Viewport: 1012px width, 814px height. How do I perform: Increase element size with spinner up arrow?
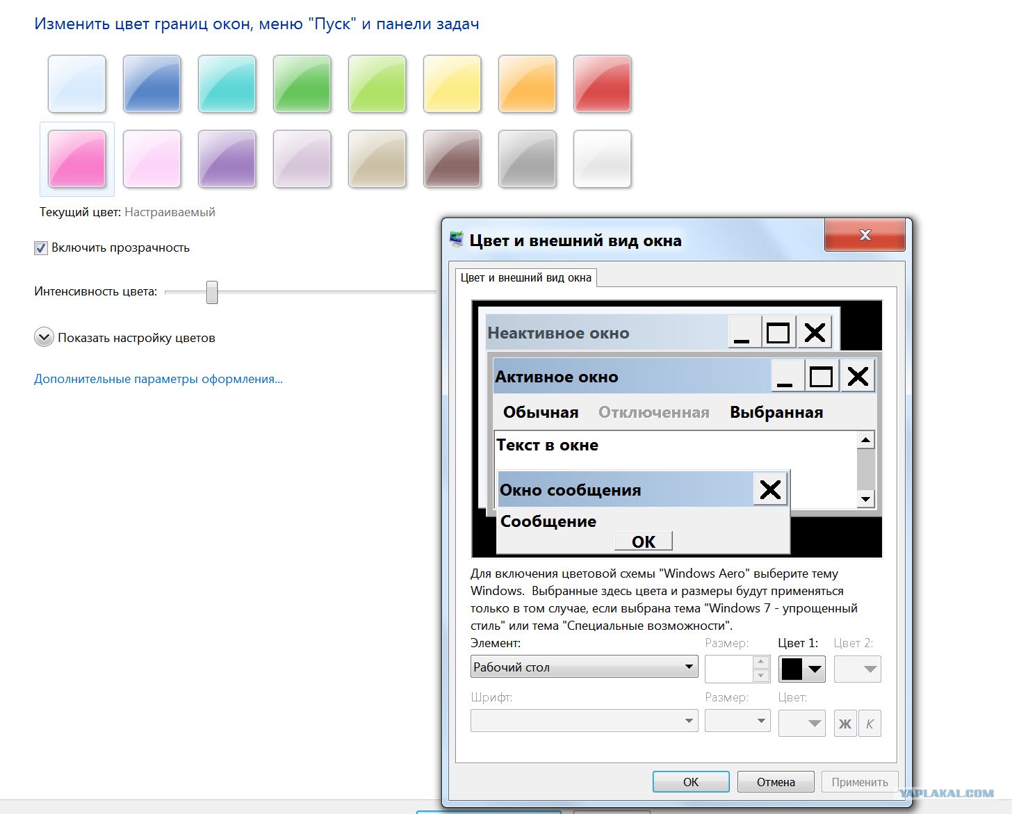pyautogui.click(x=762, y=662)
